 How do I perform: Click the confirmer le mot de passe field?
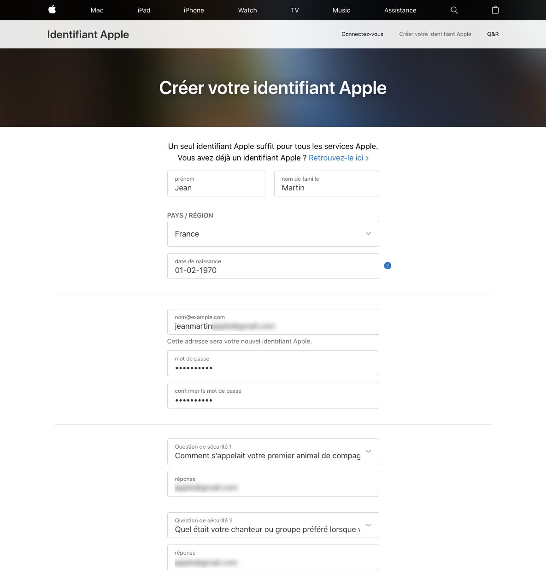click(273, 396)
